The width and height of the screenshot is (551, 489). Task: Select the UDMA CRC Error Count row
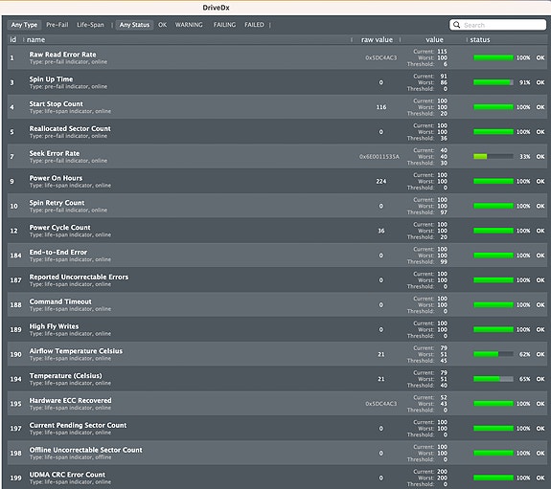[x=277, y=478]
